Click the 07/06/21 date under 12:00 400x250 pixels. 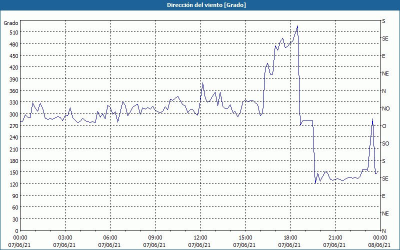pyautogui.click(x=199, y=245)
